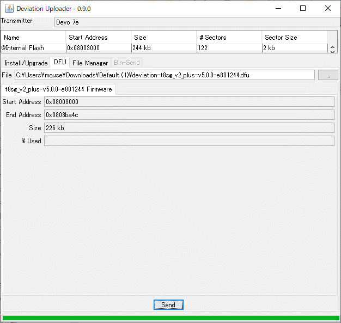The height and width of the screenshot is (323, 341).
Task: Click the green progress bar
Action: pyautogui.click(x=170, y=318)
